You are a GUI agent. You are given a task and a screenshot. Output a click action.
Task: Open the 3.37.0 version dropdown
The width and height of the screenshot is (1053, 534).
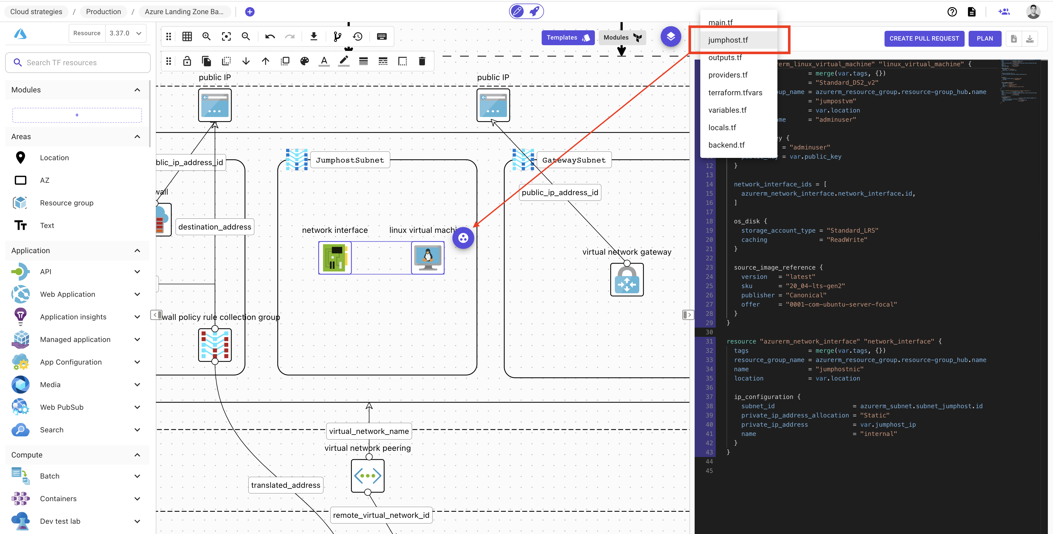tap(125, 33)
